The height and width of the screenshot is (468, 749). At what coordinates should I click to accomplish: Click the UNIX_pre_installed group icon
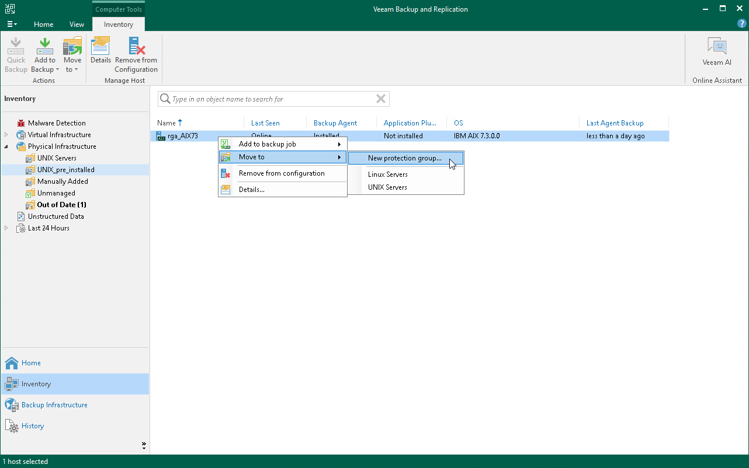(30, 170)
